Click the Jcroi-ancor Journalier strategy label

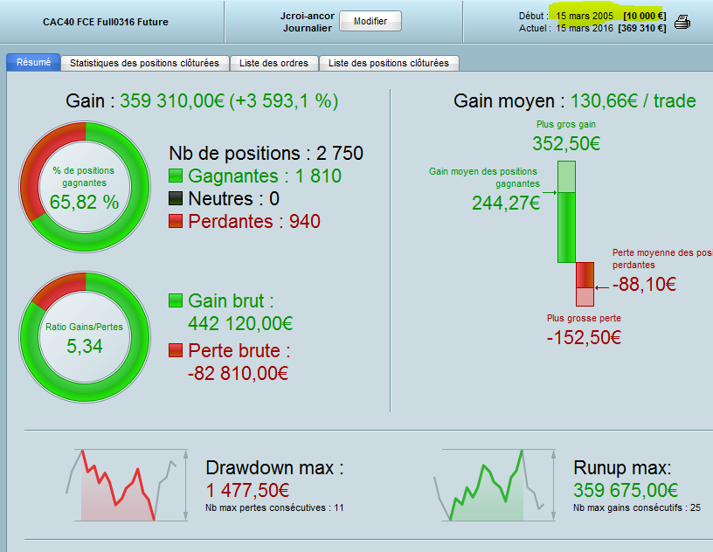click(308, 22)
